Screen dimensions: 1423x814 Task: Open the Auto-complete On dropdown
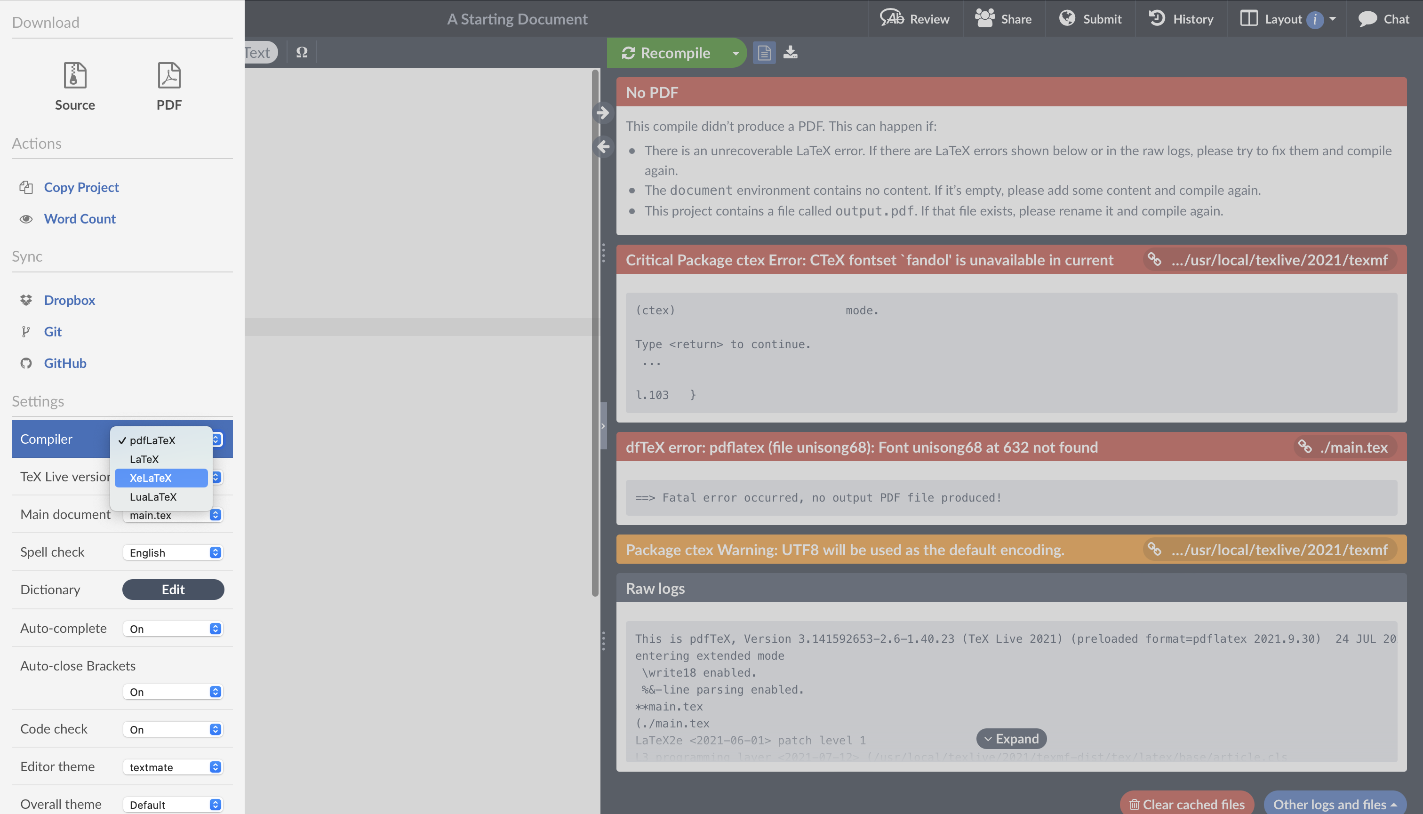tap(173, 629)
